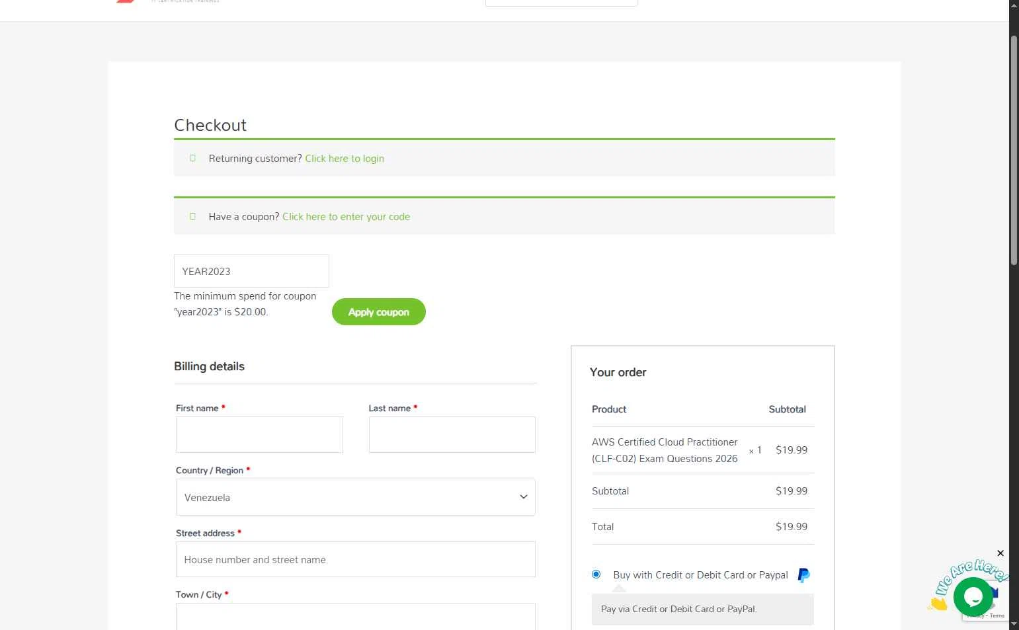Screen dimensions: 1019x630
Task: Click the Subtotal column header in order table
Action: coord(787,409)
